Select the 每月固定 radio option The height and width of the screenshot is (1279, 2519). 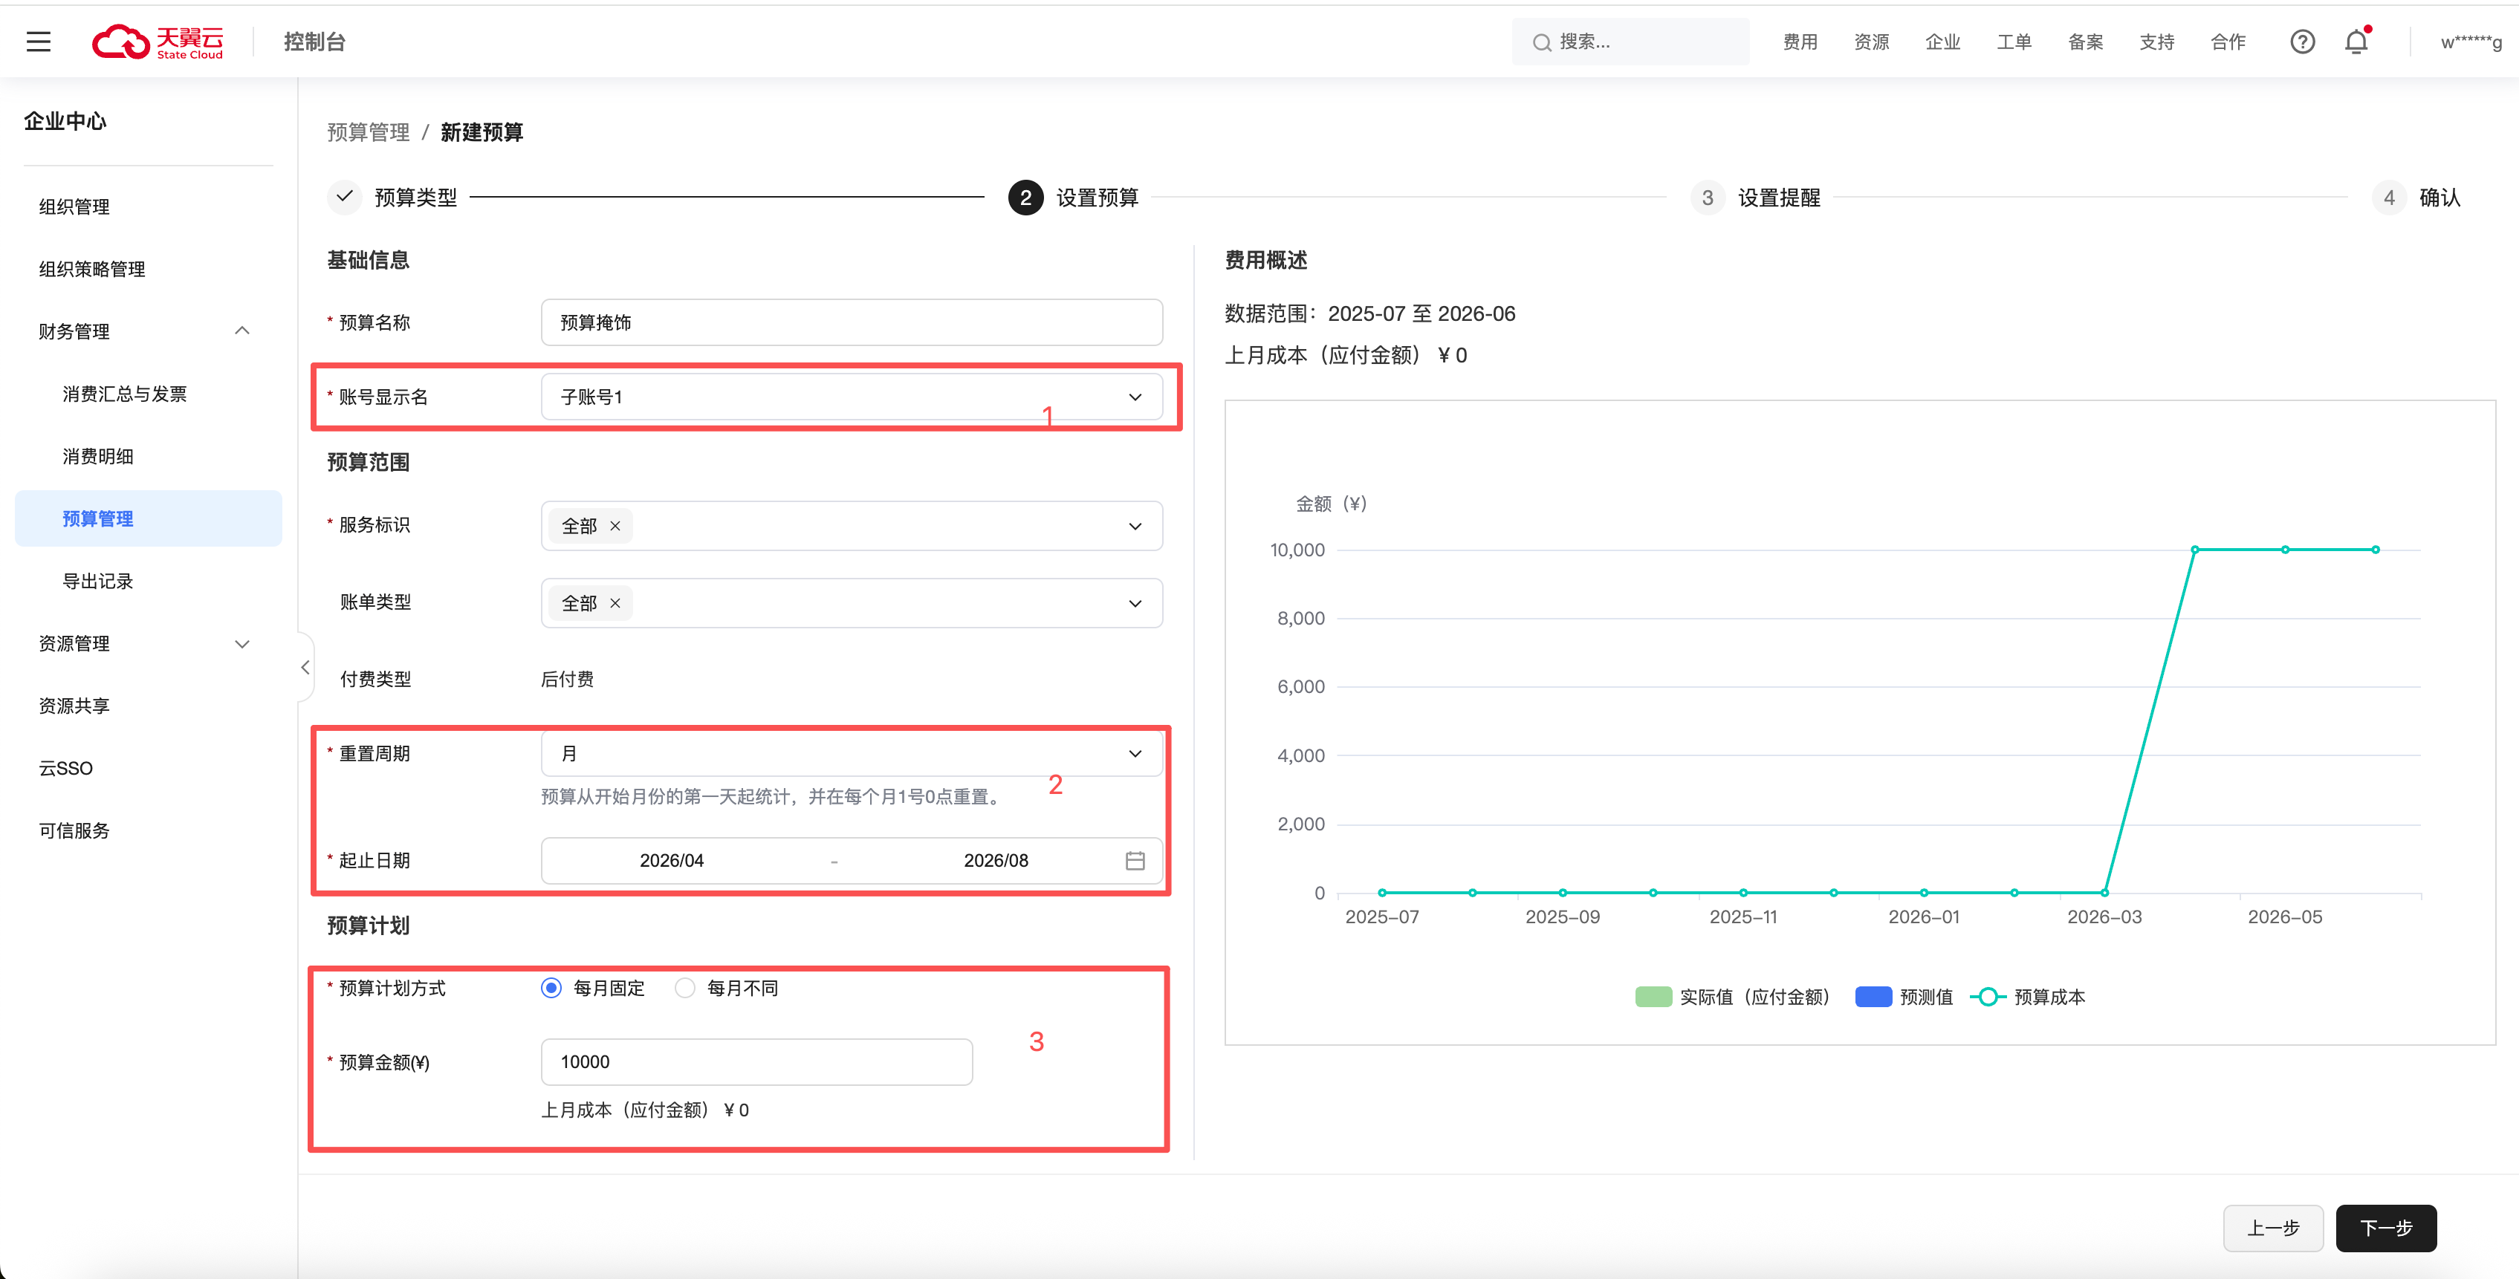[x=551, y=989]
